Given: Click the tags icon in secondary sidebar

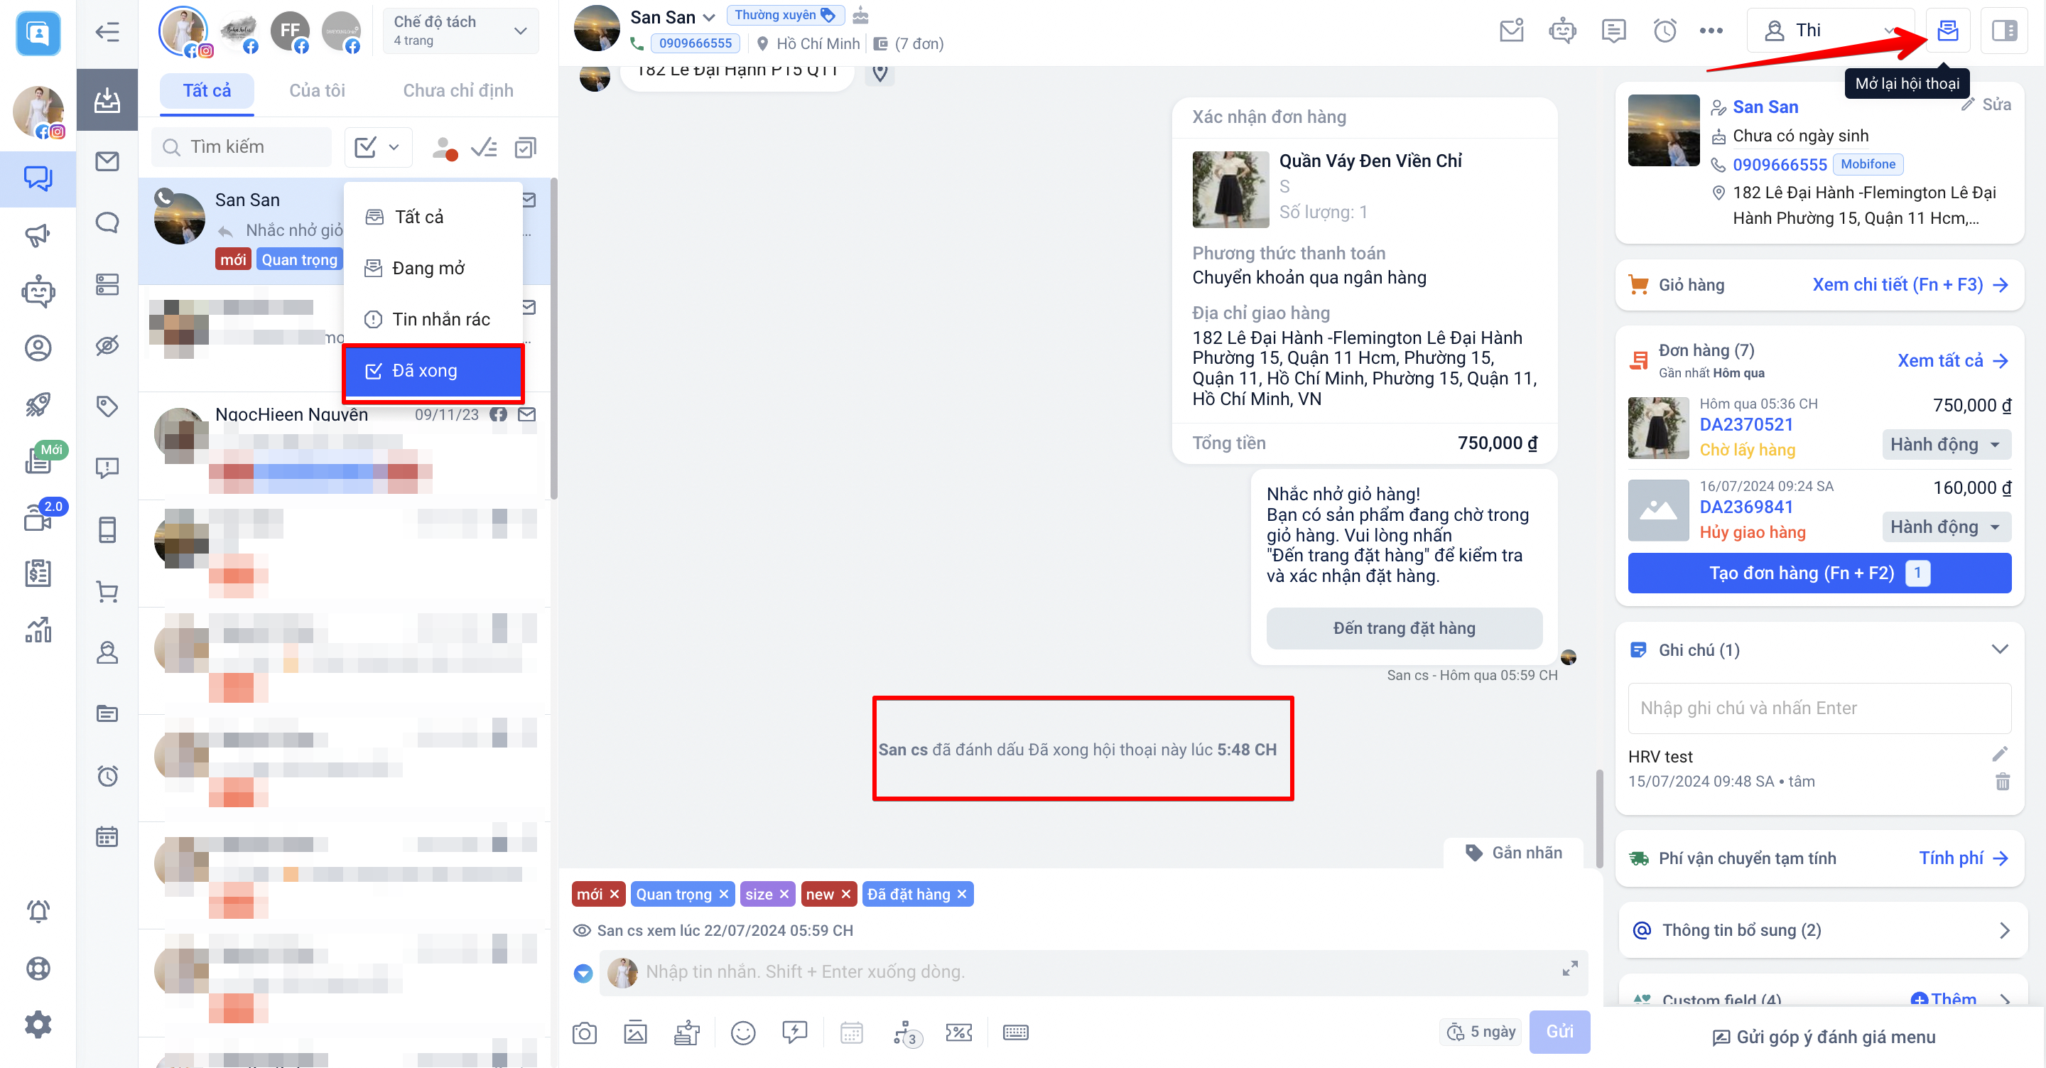Looking at the screenshot, I should coord(107,407).
